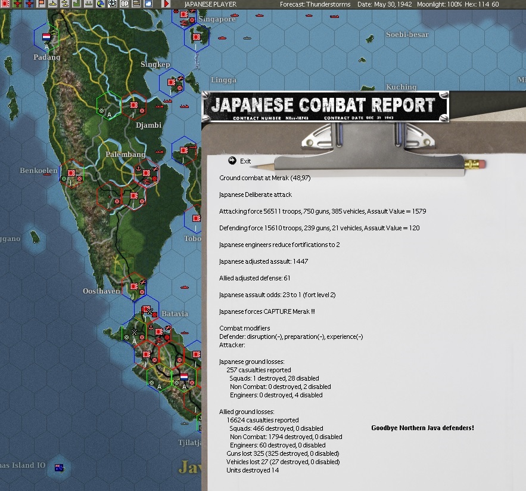
Task: Select the Japanese unit at Oosthaven
Action: [134, 286]
